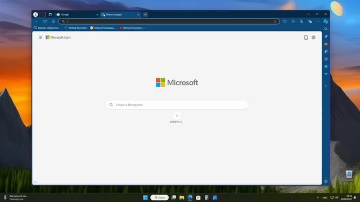Open the apps grid launcher icon

(x=40, y=38)
